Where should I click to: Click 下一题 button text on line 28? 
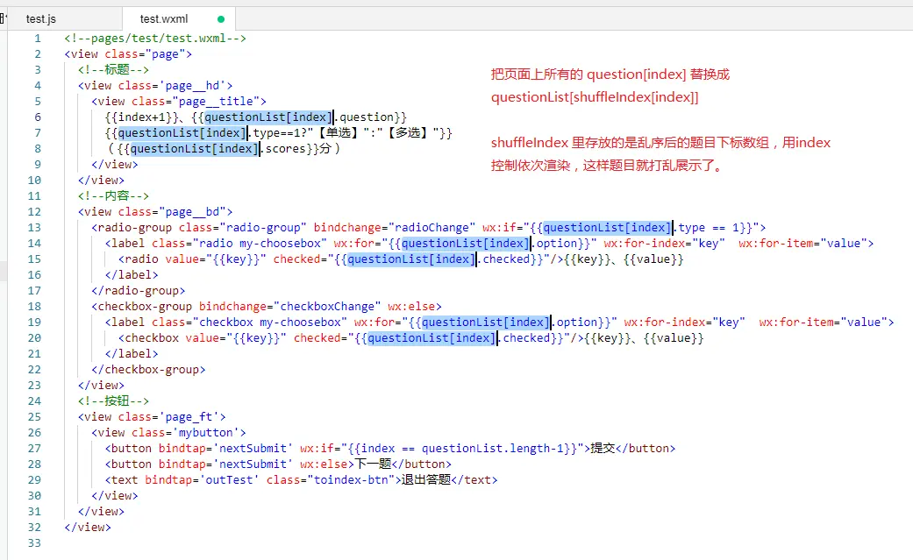pos(374,464)
